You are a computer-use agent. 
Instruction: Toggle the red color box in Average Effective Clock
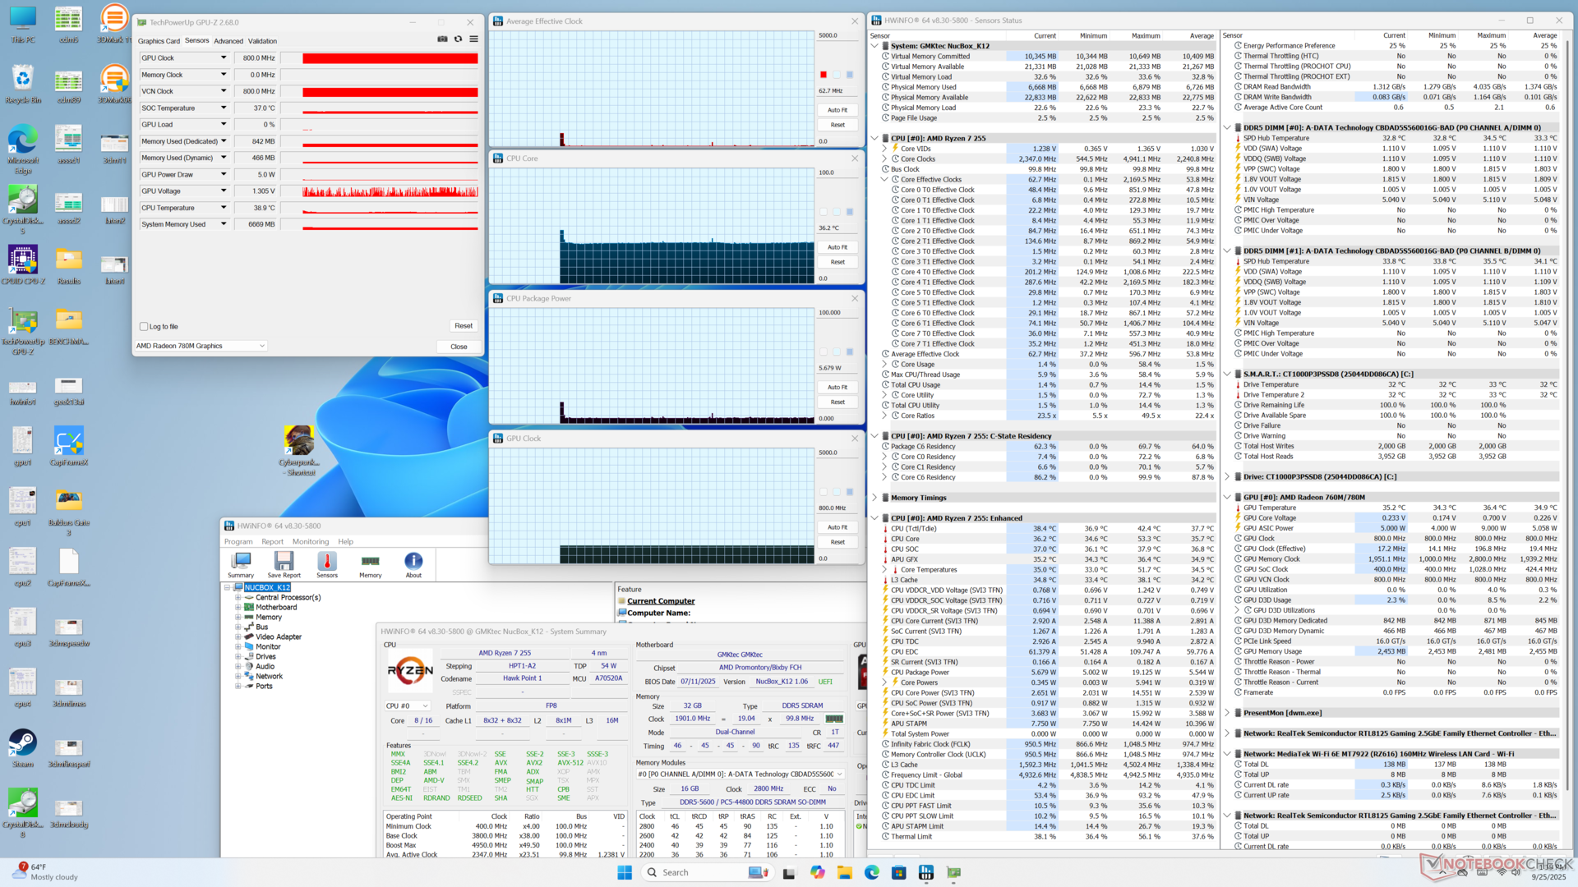point(824,75)
